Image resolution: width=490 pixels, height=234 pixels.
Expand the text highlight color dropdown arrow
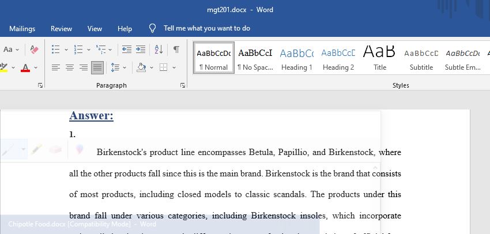[13, 67]
